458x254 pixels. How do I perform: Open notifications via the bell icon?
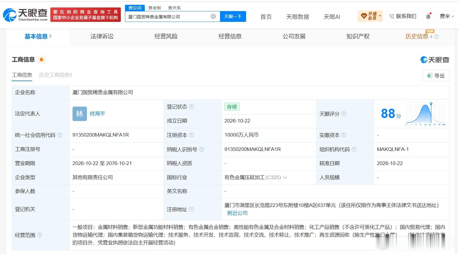click(428, 16)
